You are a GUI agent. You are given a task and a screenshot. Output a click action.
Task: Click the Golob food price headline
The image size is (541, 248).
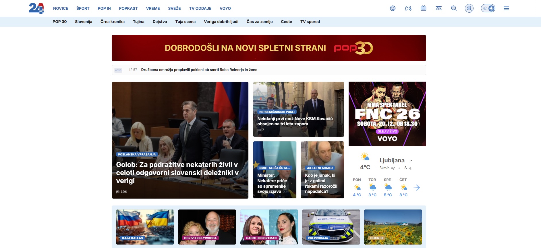pyautogui.click(x=177, y=172)
